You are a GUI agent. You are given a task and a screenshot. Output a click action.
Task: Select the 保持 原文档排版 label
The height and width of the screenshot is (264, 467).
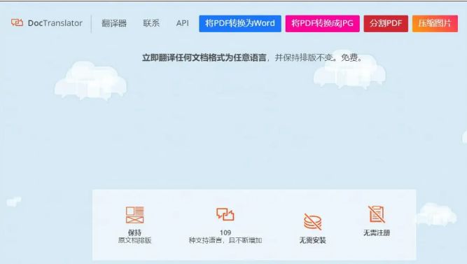pos(134,236)
